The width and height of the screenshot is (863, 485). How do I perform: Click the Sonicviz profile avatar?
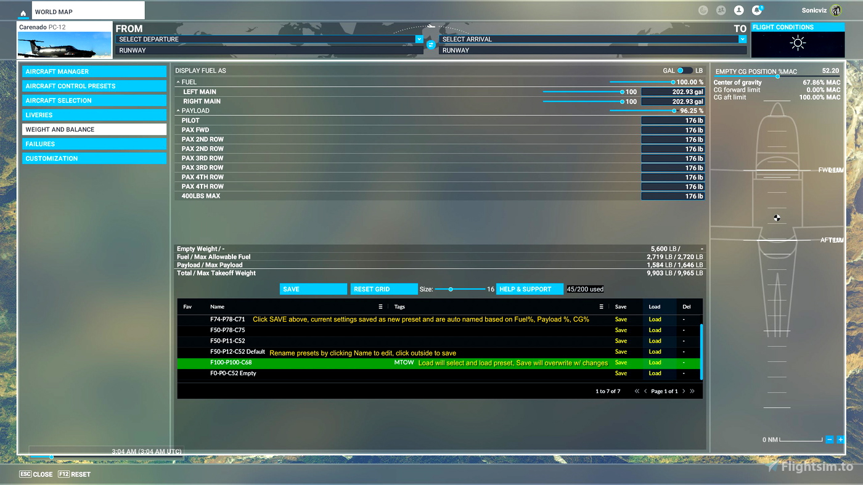[836, 10]
